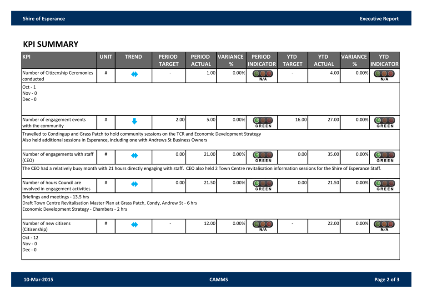Click period N/A traffic light for Citizenship Ceremonies
Image resolution: width=422 pixels, height=299 pixels.
(x=263, y=75)
